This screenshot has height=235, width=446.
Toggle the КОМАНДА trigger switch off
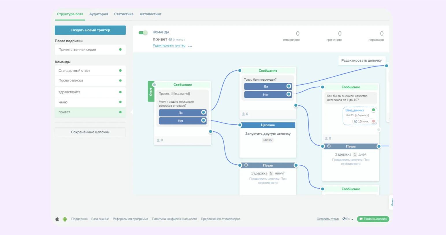[x=143, y=33]
